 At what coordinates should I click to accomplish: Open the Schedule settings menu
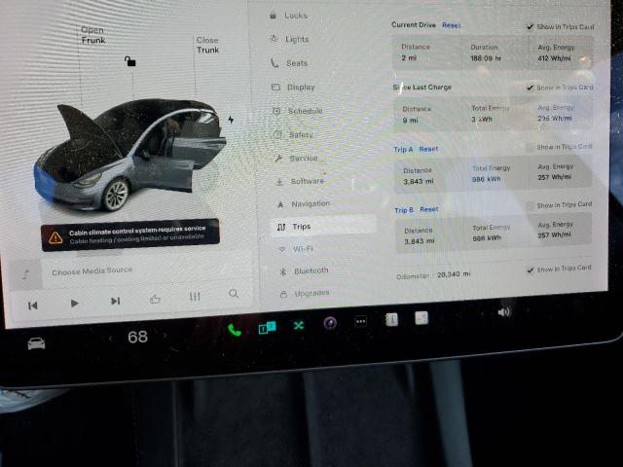tap(298, 111)
